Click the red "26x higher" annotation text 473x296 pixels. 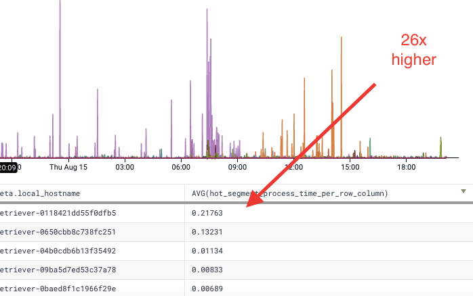413,50
